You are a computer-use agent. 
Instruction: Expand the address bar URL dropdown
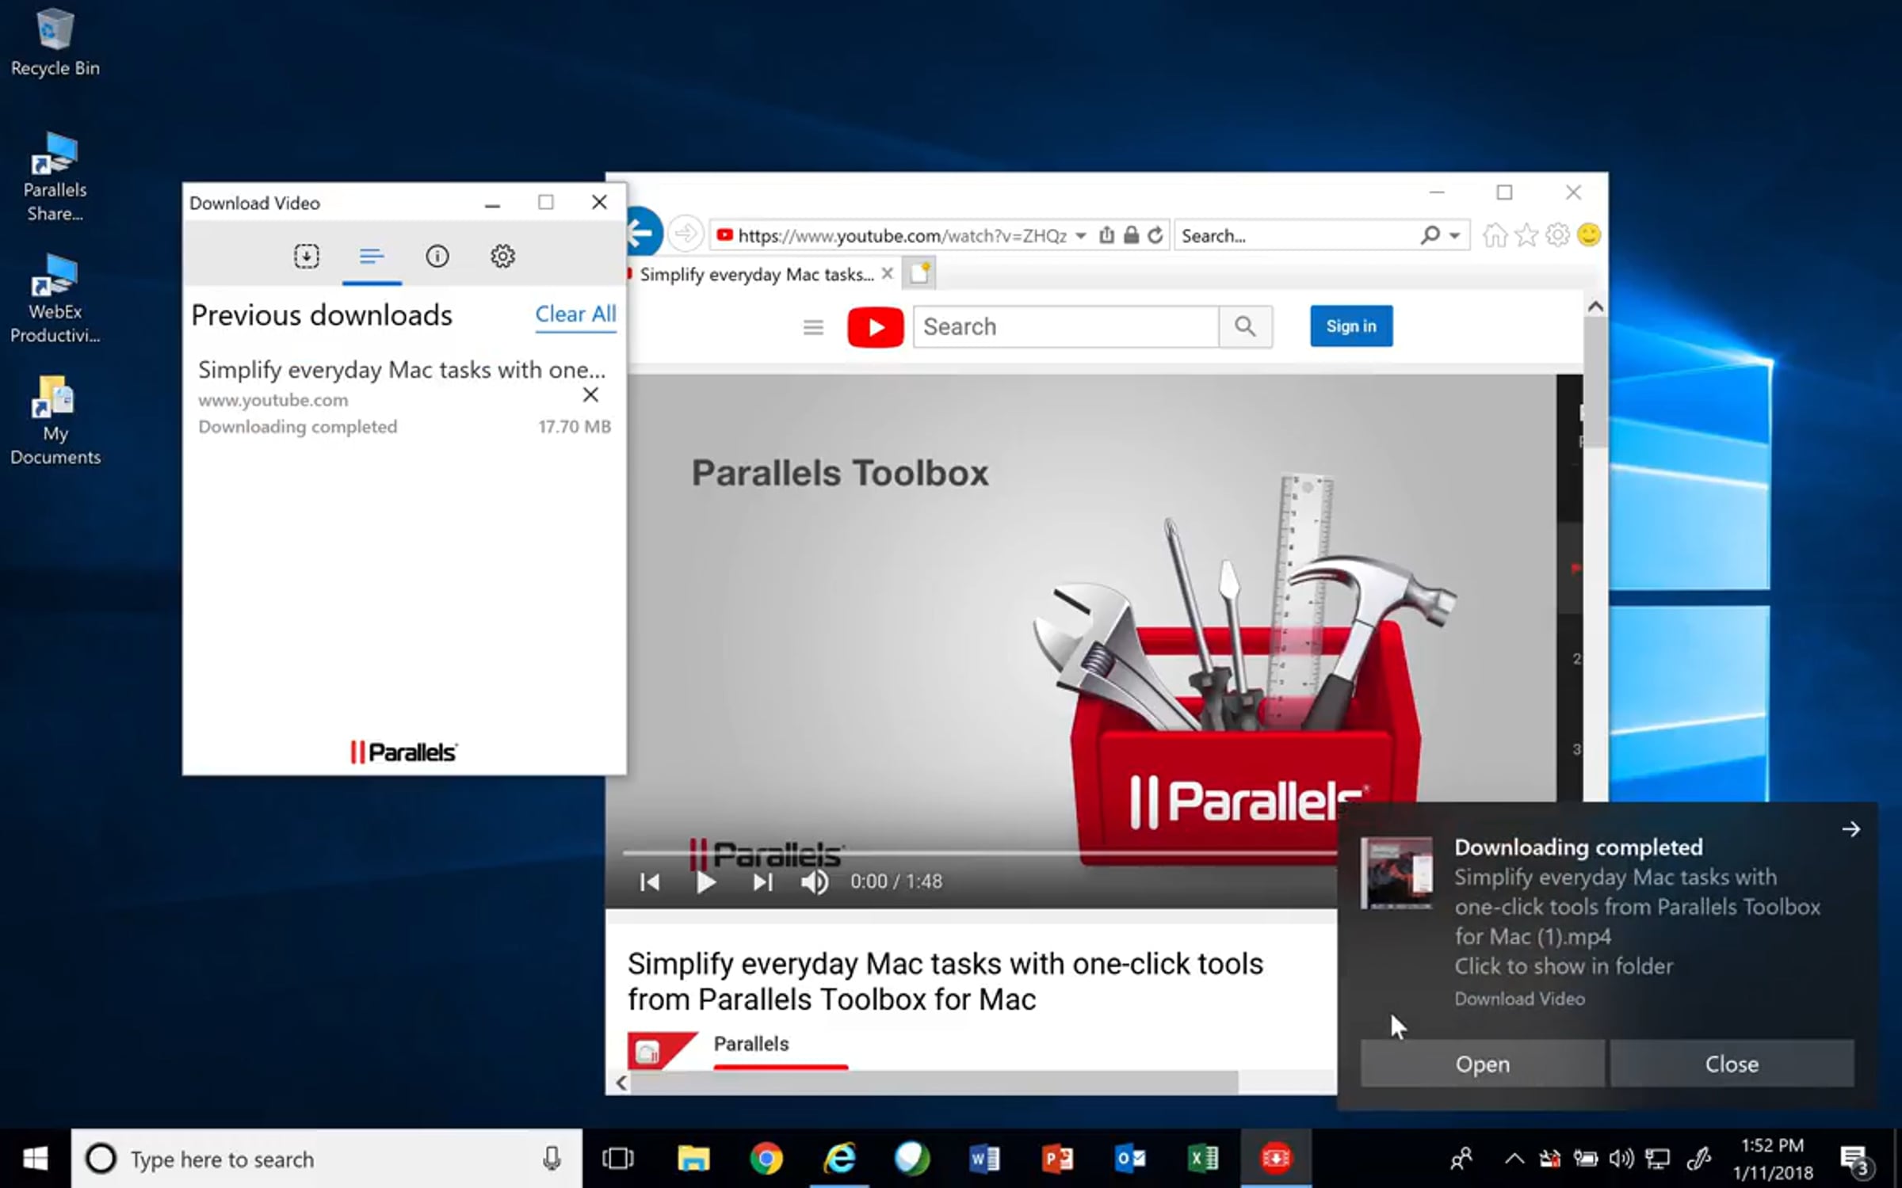[x=1080, y=235]
